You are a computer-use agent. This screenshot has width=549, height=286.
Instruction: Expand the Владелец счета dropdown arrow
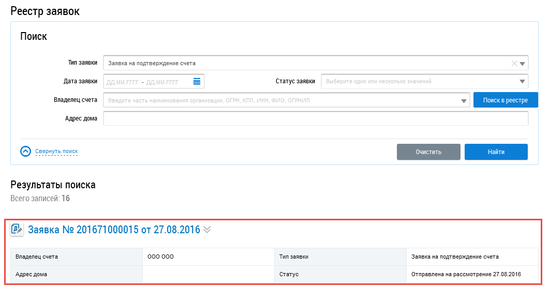(x=464, y=100)
